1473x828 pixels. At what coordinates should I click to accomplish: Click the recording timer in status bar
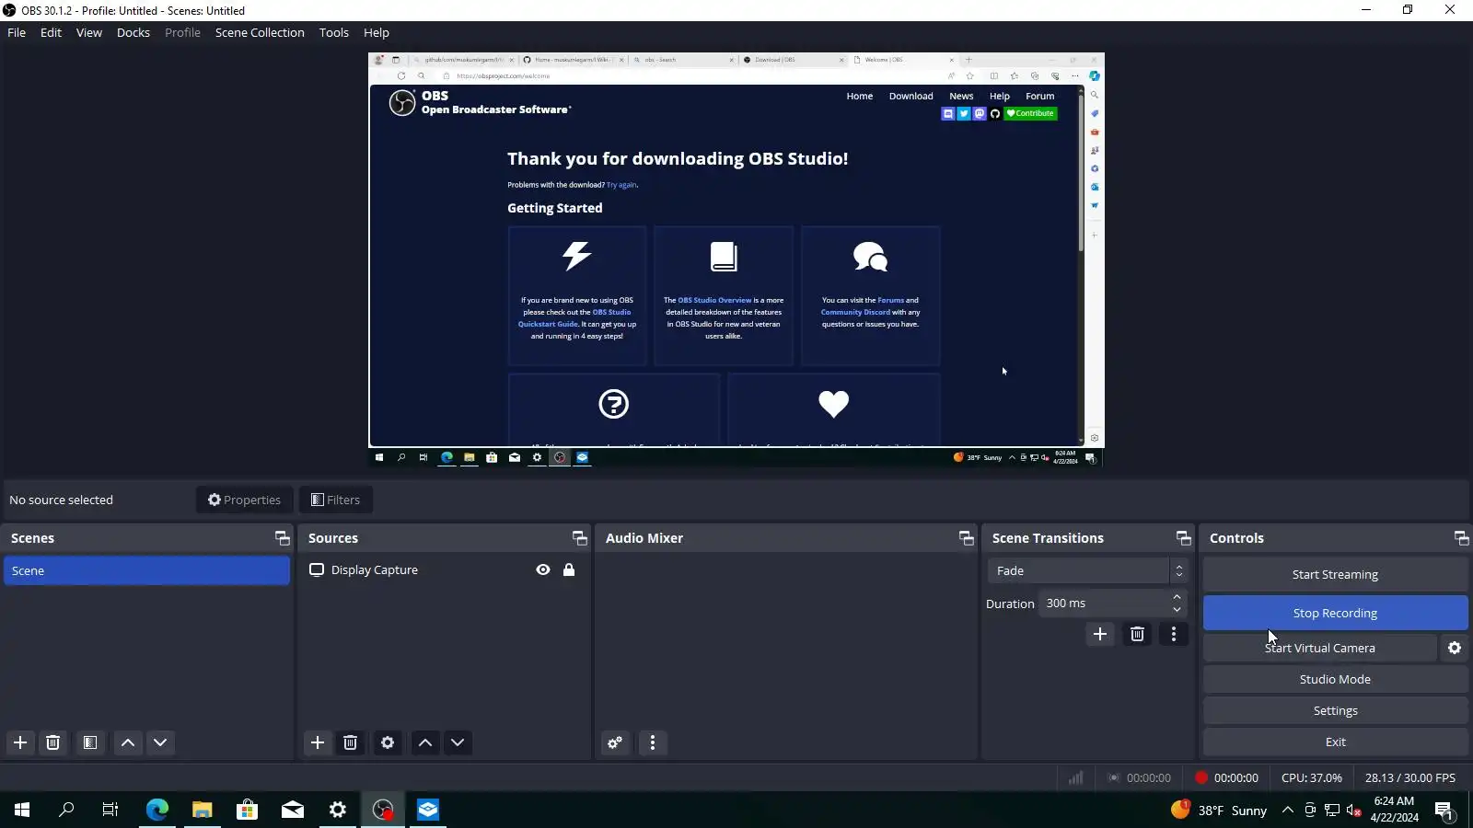click(x=1227, y=778)
